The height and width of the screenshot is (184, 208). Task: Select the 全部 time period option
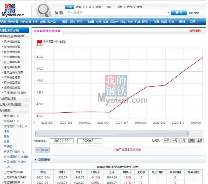point(200,141)
